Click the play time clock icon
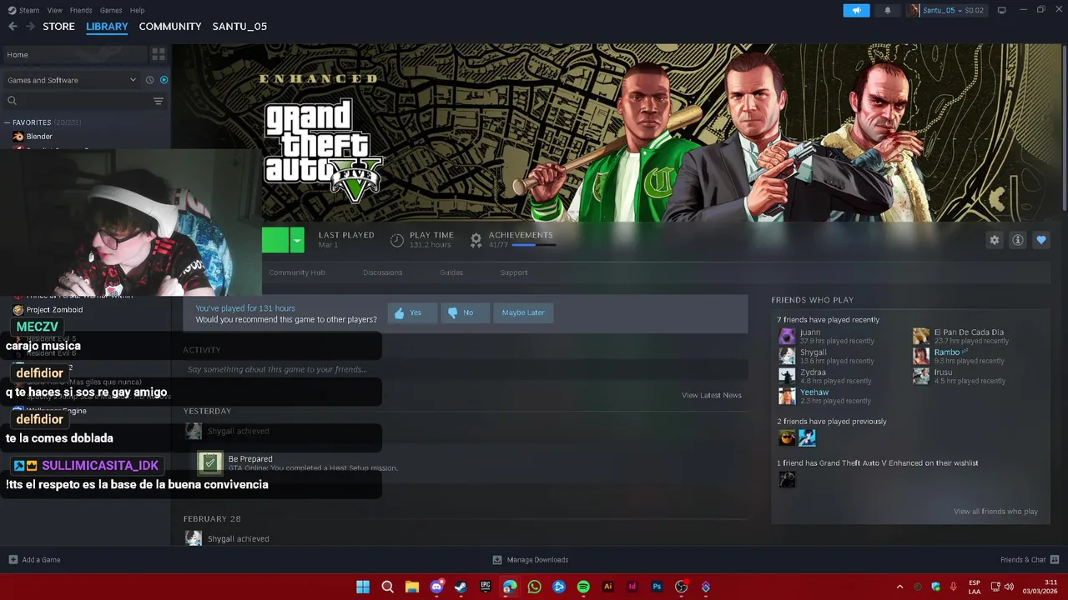The image size is (1068, 600). point(397,240)
